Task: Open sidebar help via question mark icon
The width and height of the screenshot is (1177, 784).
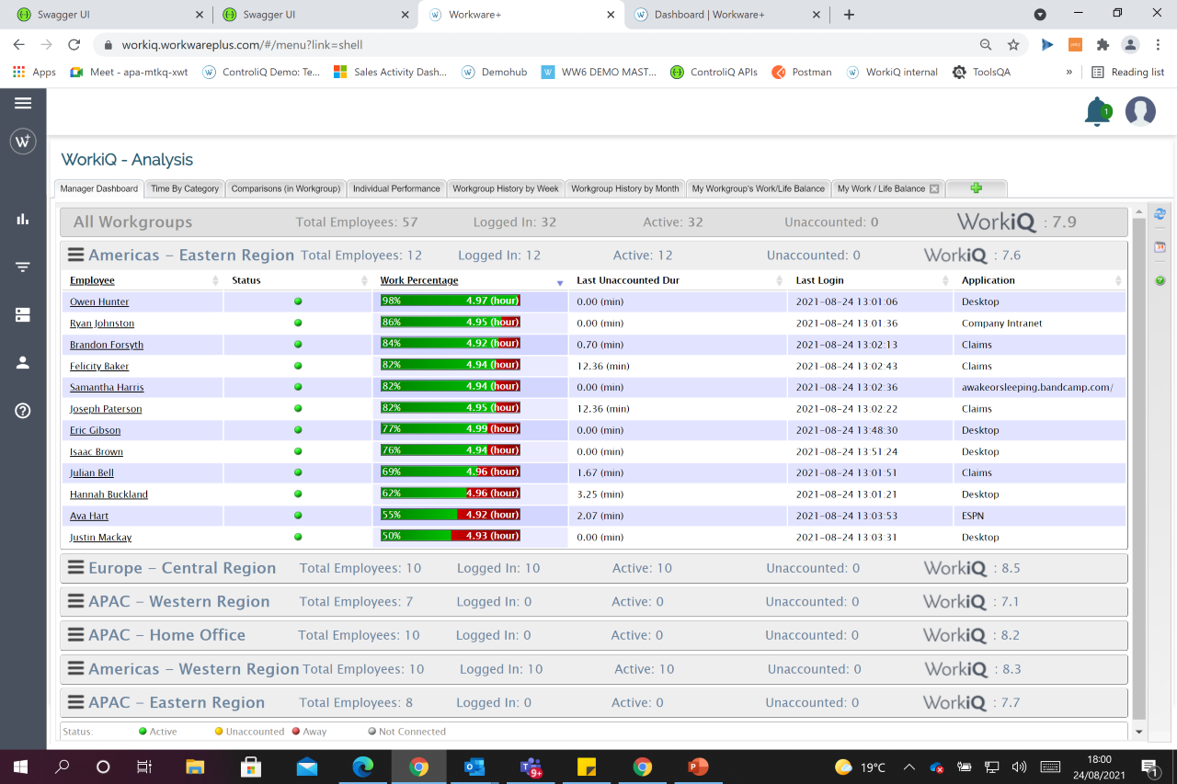Action: [x=22, y=411]
